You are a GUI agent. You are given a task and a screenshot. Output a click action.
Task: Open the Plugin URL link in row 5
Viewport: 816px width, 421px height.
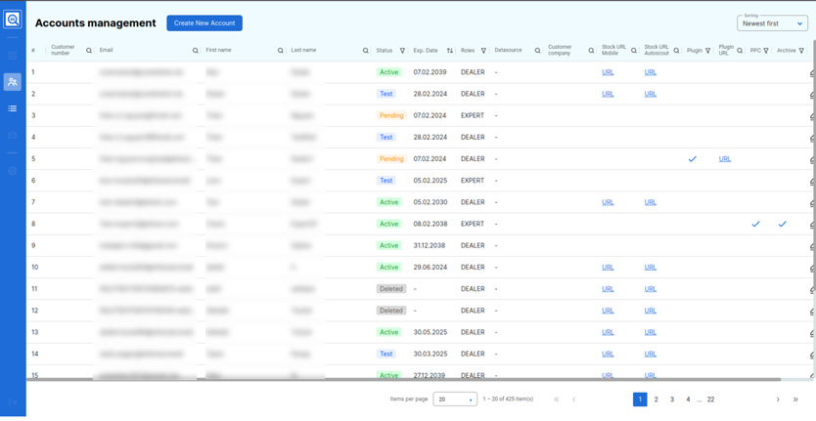tap(725, 159)
